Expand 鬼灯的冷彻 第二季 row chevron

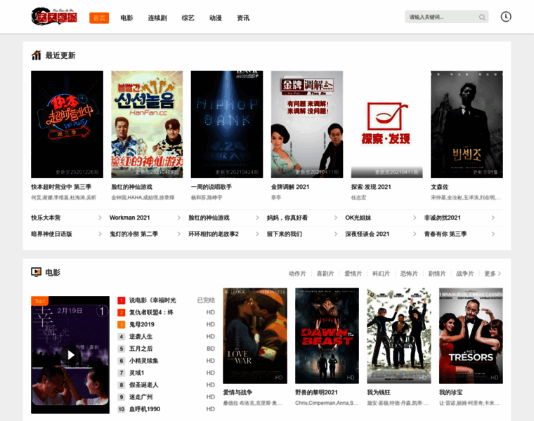pos(178,234)
